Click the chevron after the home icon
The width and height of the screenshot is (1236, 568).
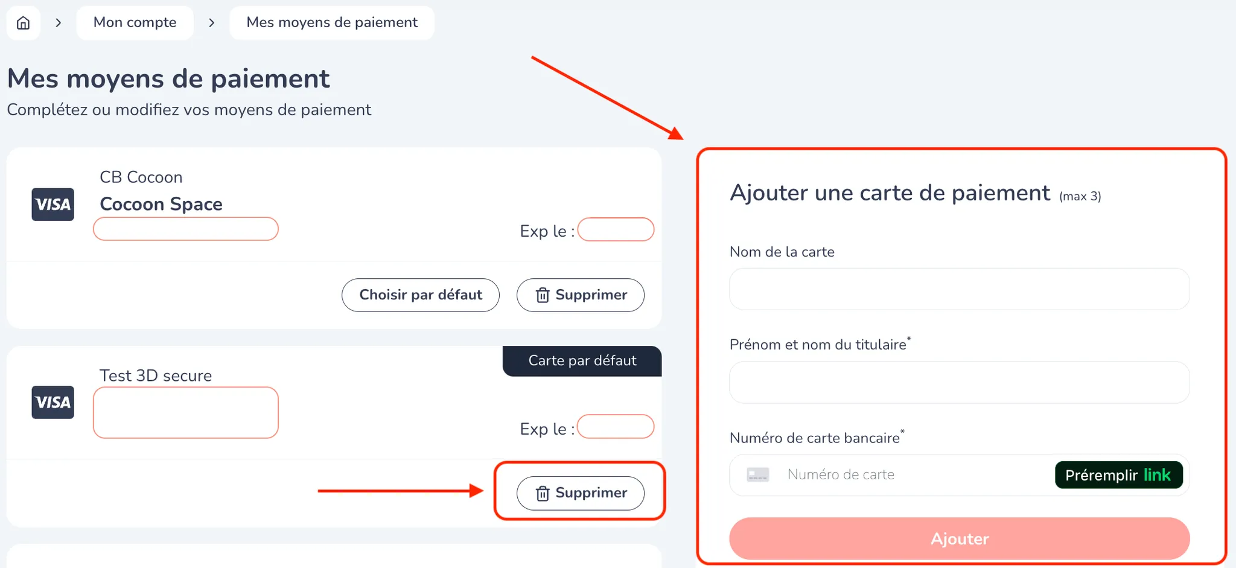coord(59,23)
